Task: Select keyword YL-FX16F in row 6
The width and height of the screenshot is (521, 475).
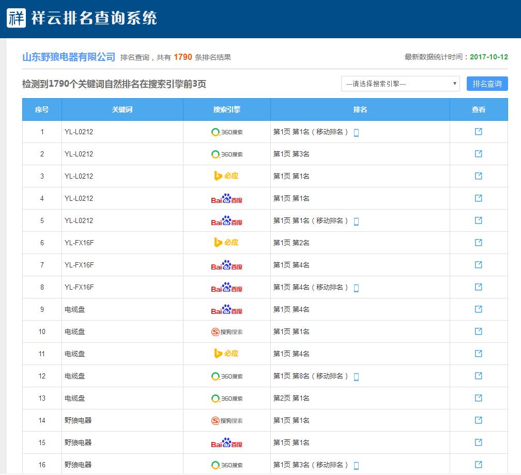Action: pos(79,243)
